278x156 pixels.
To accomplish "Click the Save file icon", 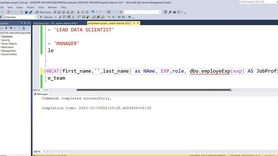I will [26, 12].
